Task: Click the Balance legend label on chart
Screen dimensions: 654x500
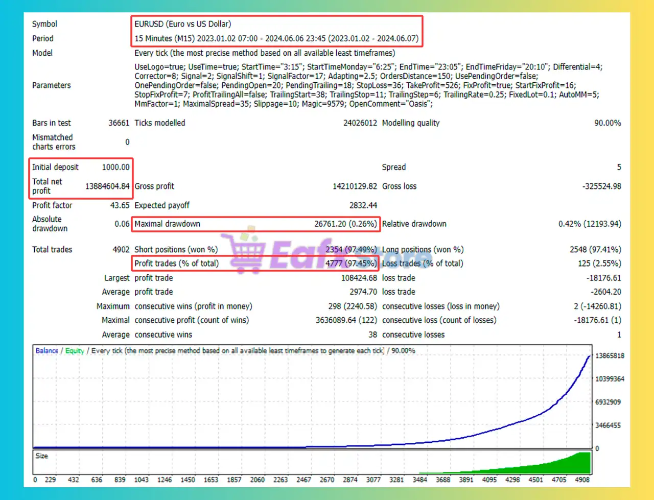Action: (46, 351)
